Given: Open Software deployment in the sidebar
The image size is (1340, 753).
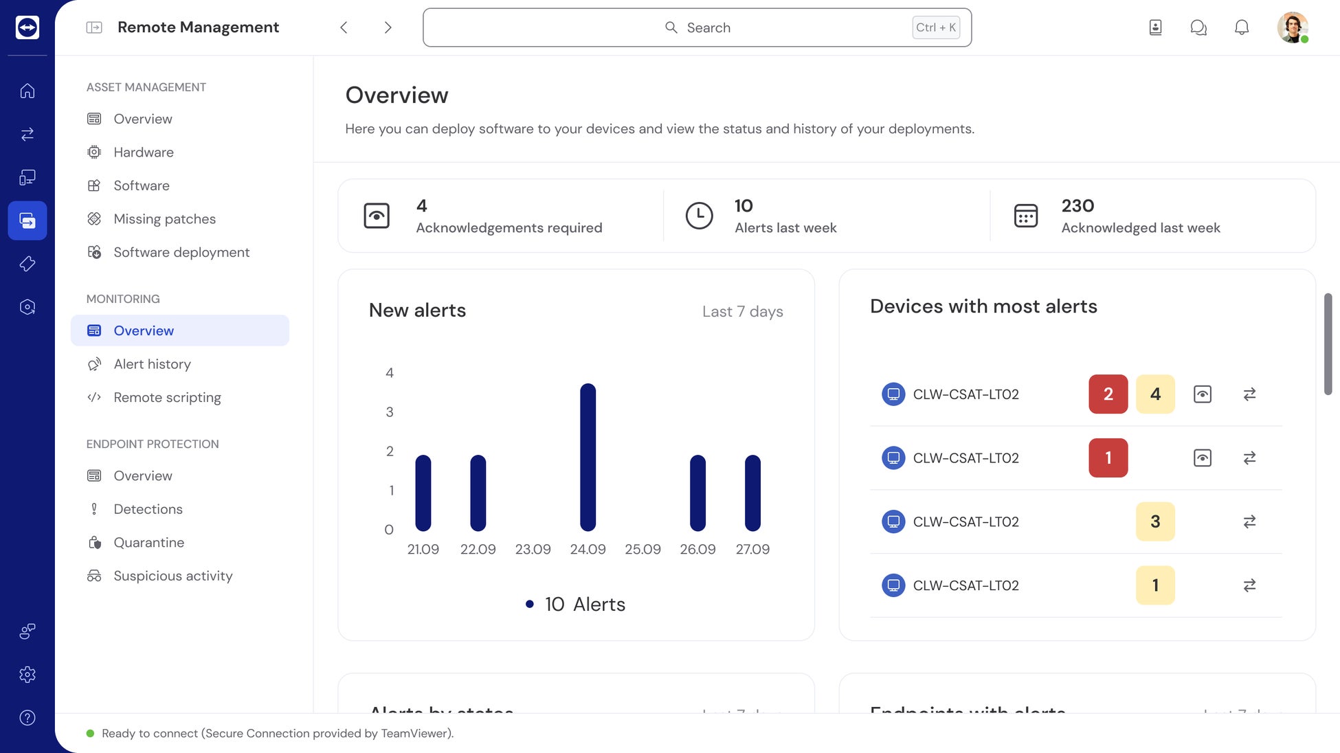Looking at the screenshot, I should (181, 252).
